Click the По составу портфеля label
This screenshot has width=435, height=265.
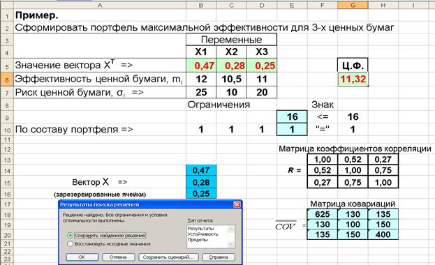[74, 130]
